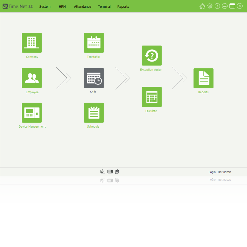The width and height of the screenshot is (247, 247).
Task: Open the Attendance menu
Action: pyautogui.click(x=82, y=7)
